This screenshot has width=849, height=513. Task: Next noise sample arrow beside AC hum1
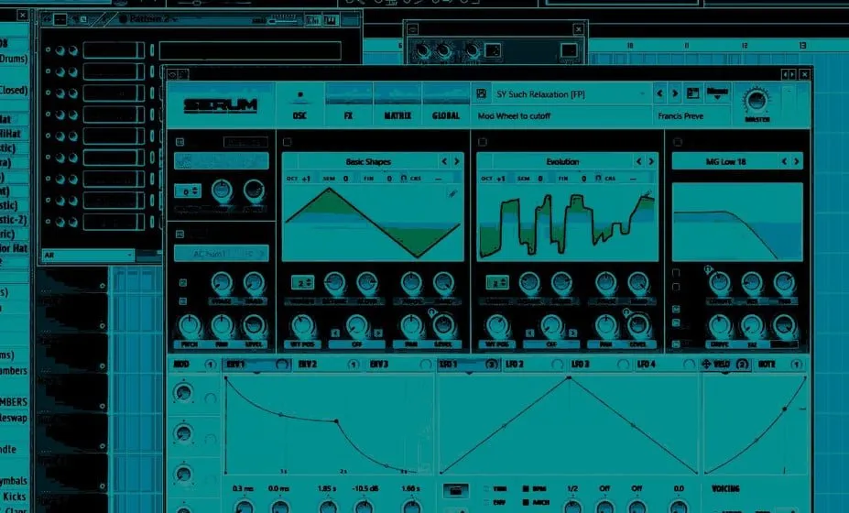pos(262,254)
